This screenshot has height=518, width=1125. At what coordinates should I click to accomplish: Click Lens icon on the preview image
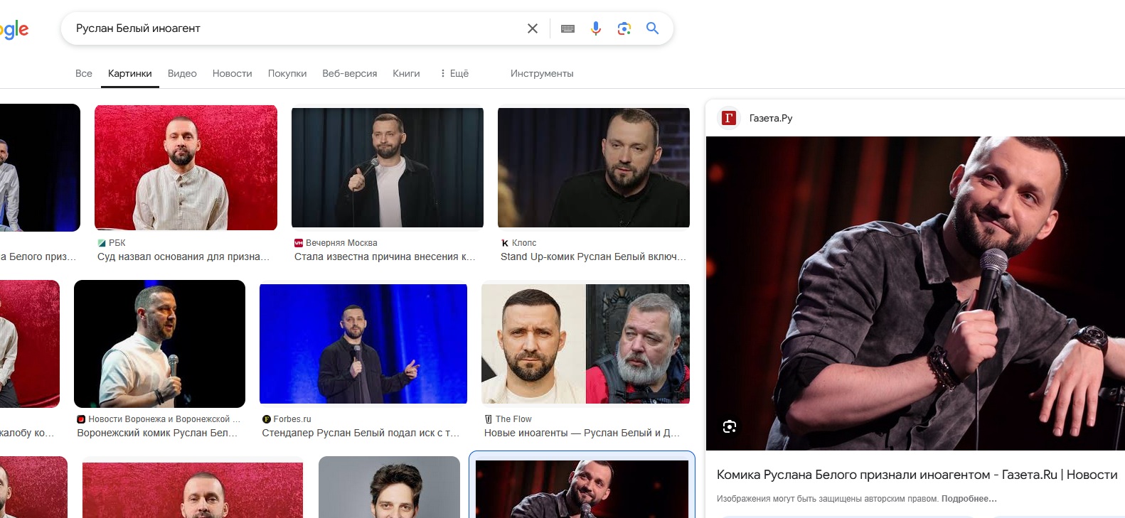point(729,426)
